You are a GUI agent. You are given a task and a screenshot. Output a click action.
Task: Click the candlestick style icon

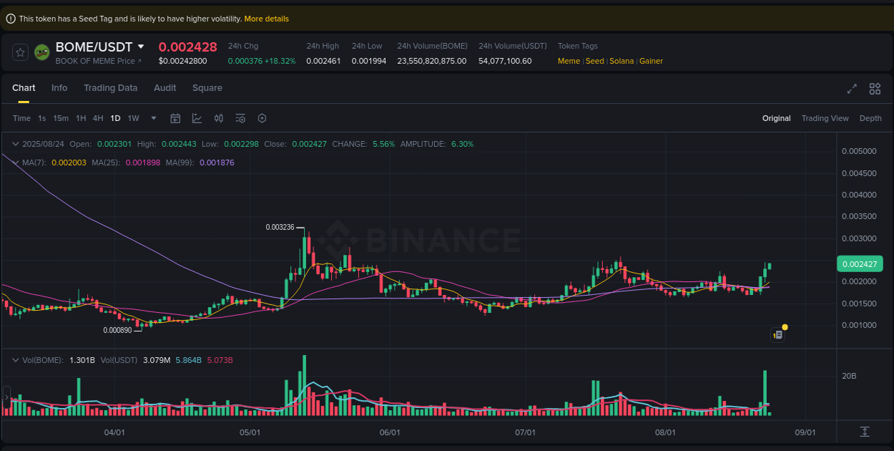click(x=219, y=118)
